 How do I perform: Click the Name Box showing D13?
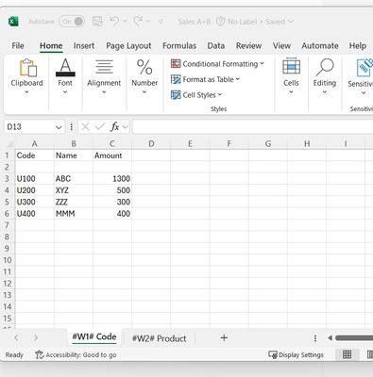click(28, 127)
